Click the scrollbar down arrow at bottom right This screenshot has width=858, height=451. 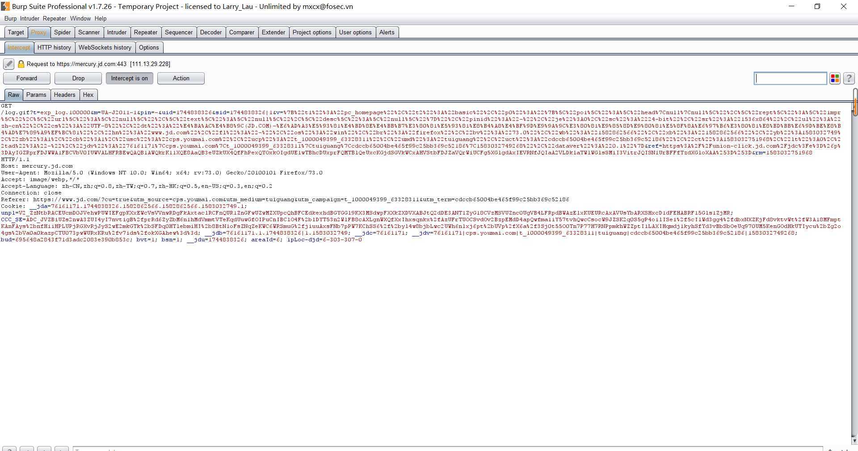[855, 441]
